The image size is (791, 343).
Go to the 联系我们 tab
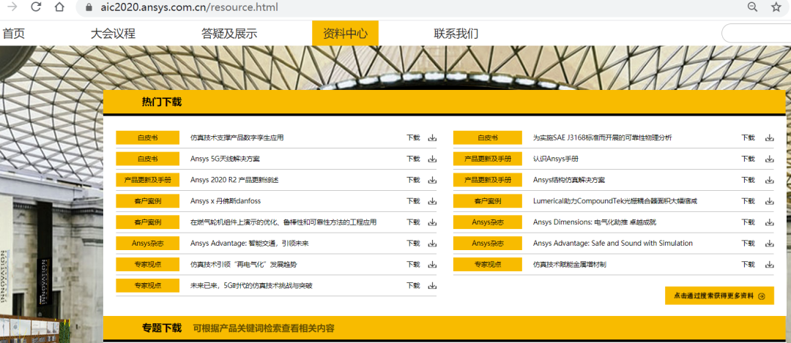(x=456, y=34)
